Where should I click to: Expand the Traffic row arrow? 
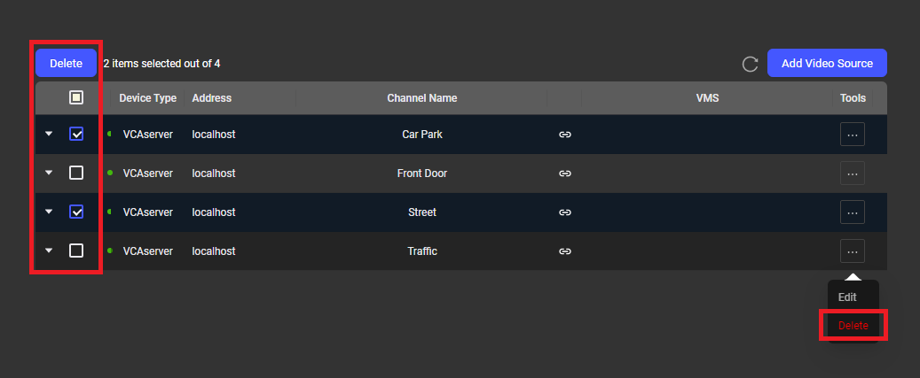49,251
